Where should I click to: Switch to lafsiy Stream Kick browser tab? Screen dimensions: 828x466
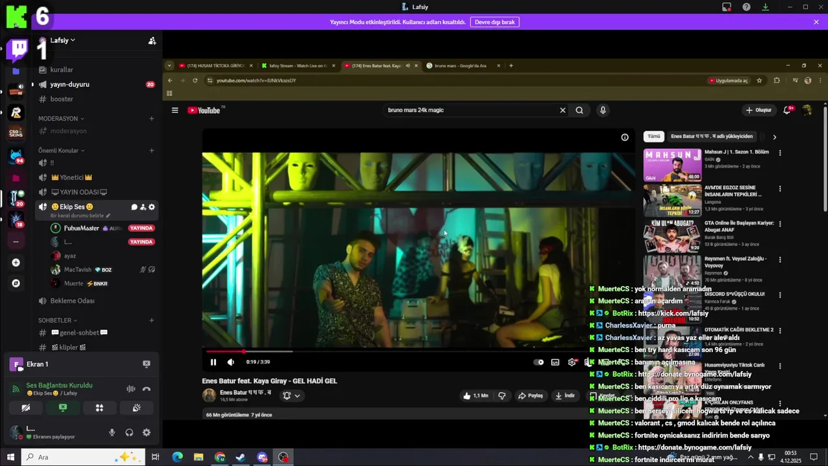pos(298,65)
